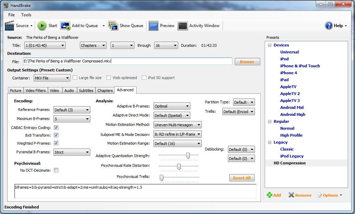The image size is (355, 214).
Task: Select the HD Compression preset
Action: tap(290, 163)
